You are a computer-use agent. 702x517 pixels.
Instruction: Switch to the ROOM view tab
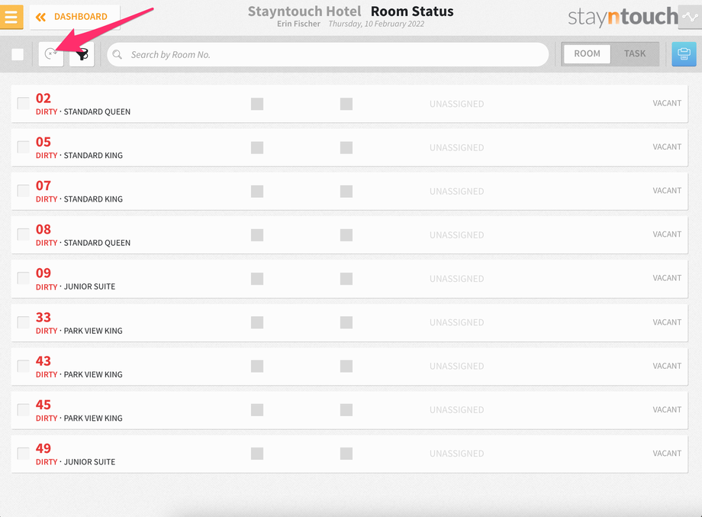pos(587,53)
